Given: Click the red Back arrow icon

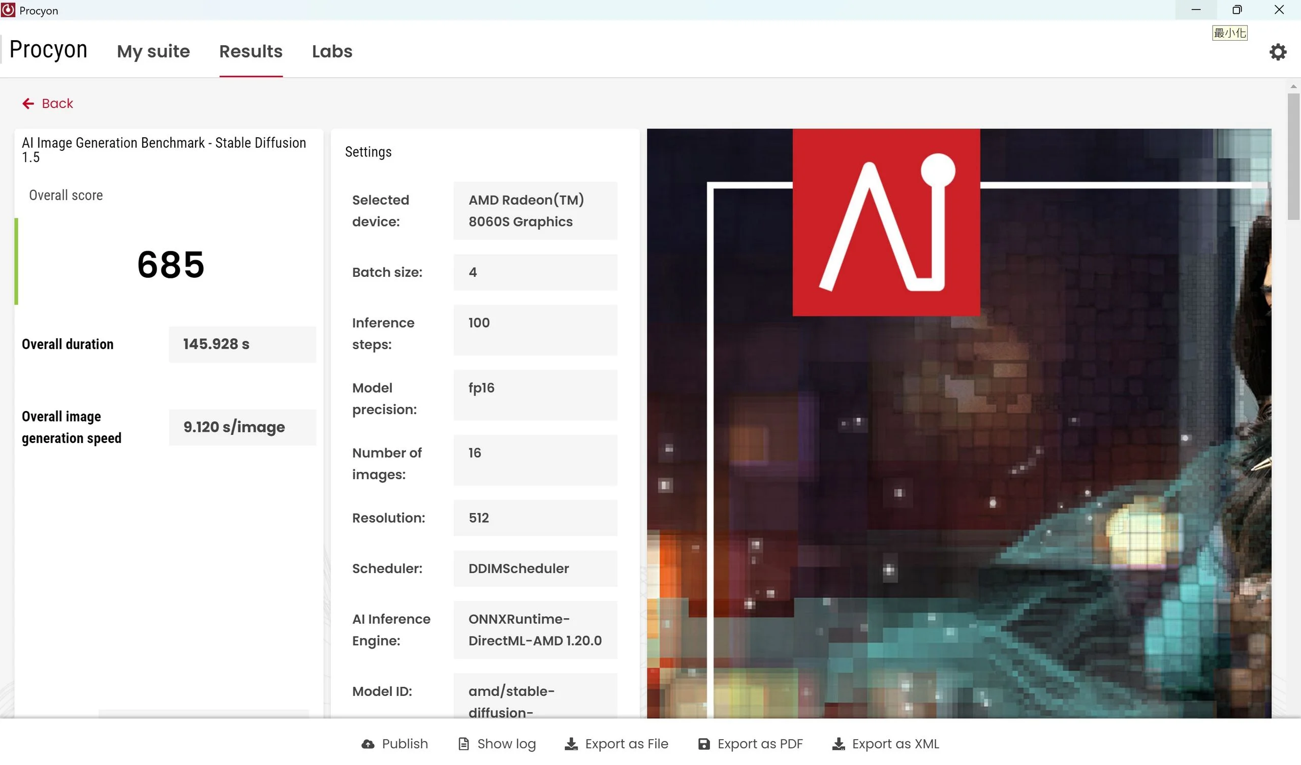Looking at the screenshot, I should [x=28, y=104].
